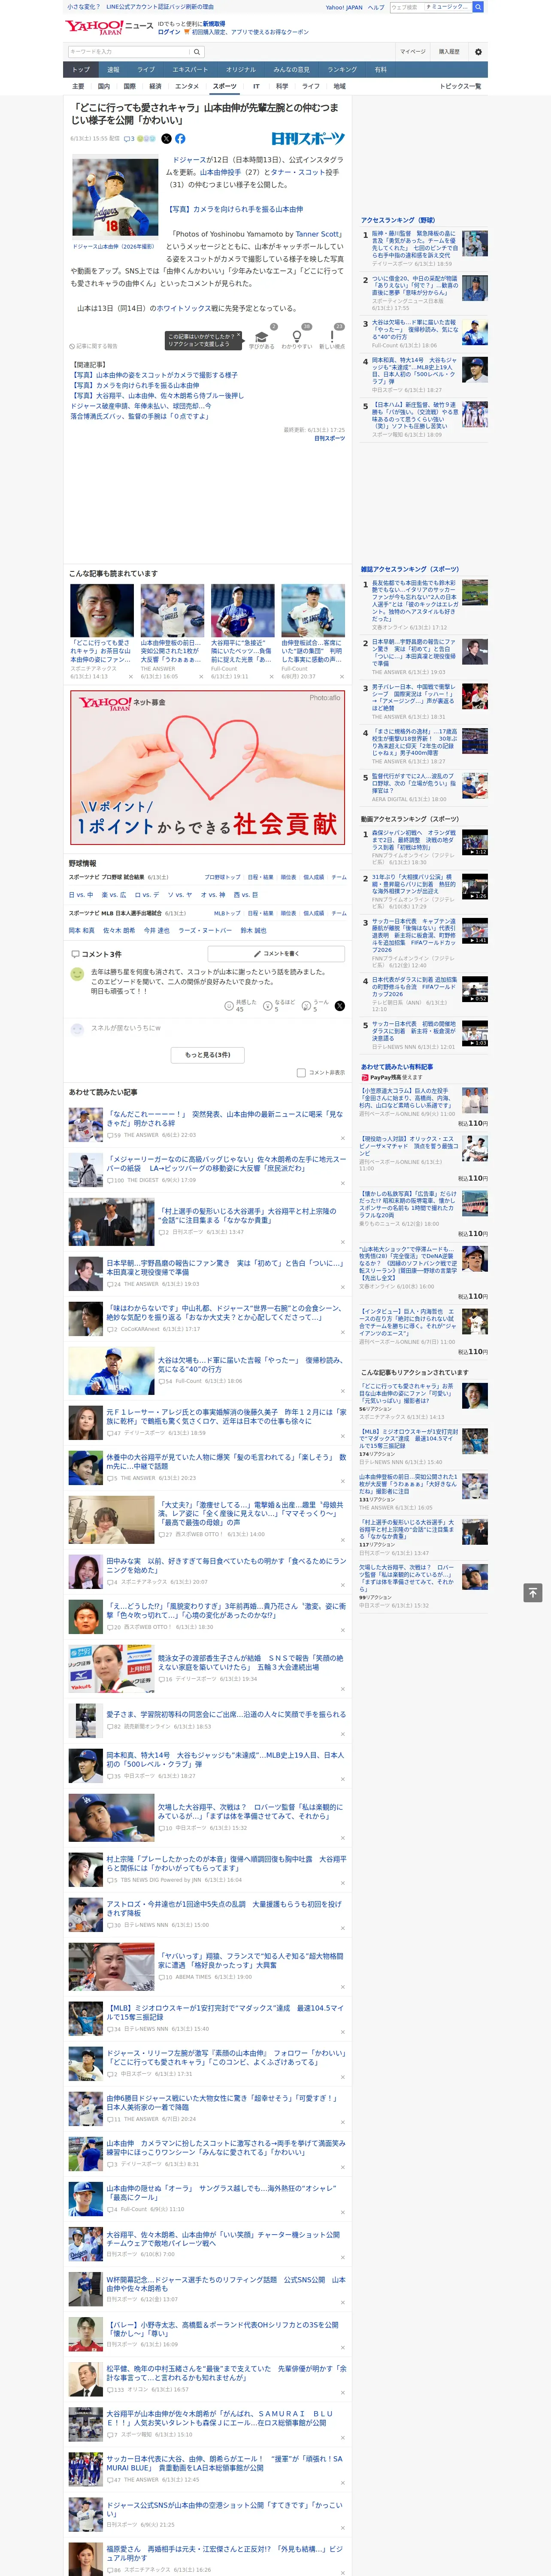
Task: Open the 日 vs. 中 game link
Action: click(x=81, y=895)
